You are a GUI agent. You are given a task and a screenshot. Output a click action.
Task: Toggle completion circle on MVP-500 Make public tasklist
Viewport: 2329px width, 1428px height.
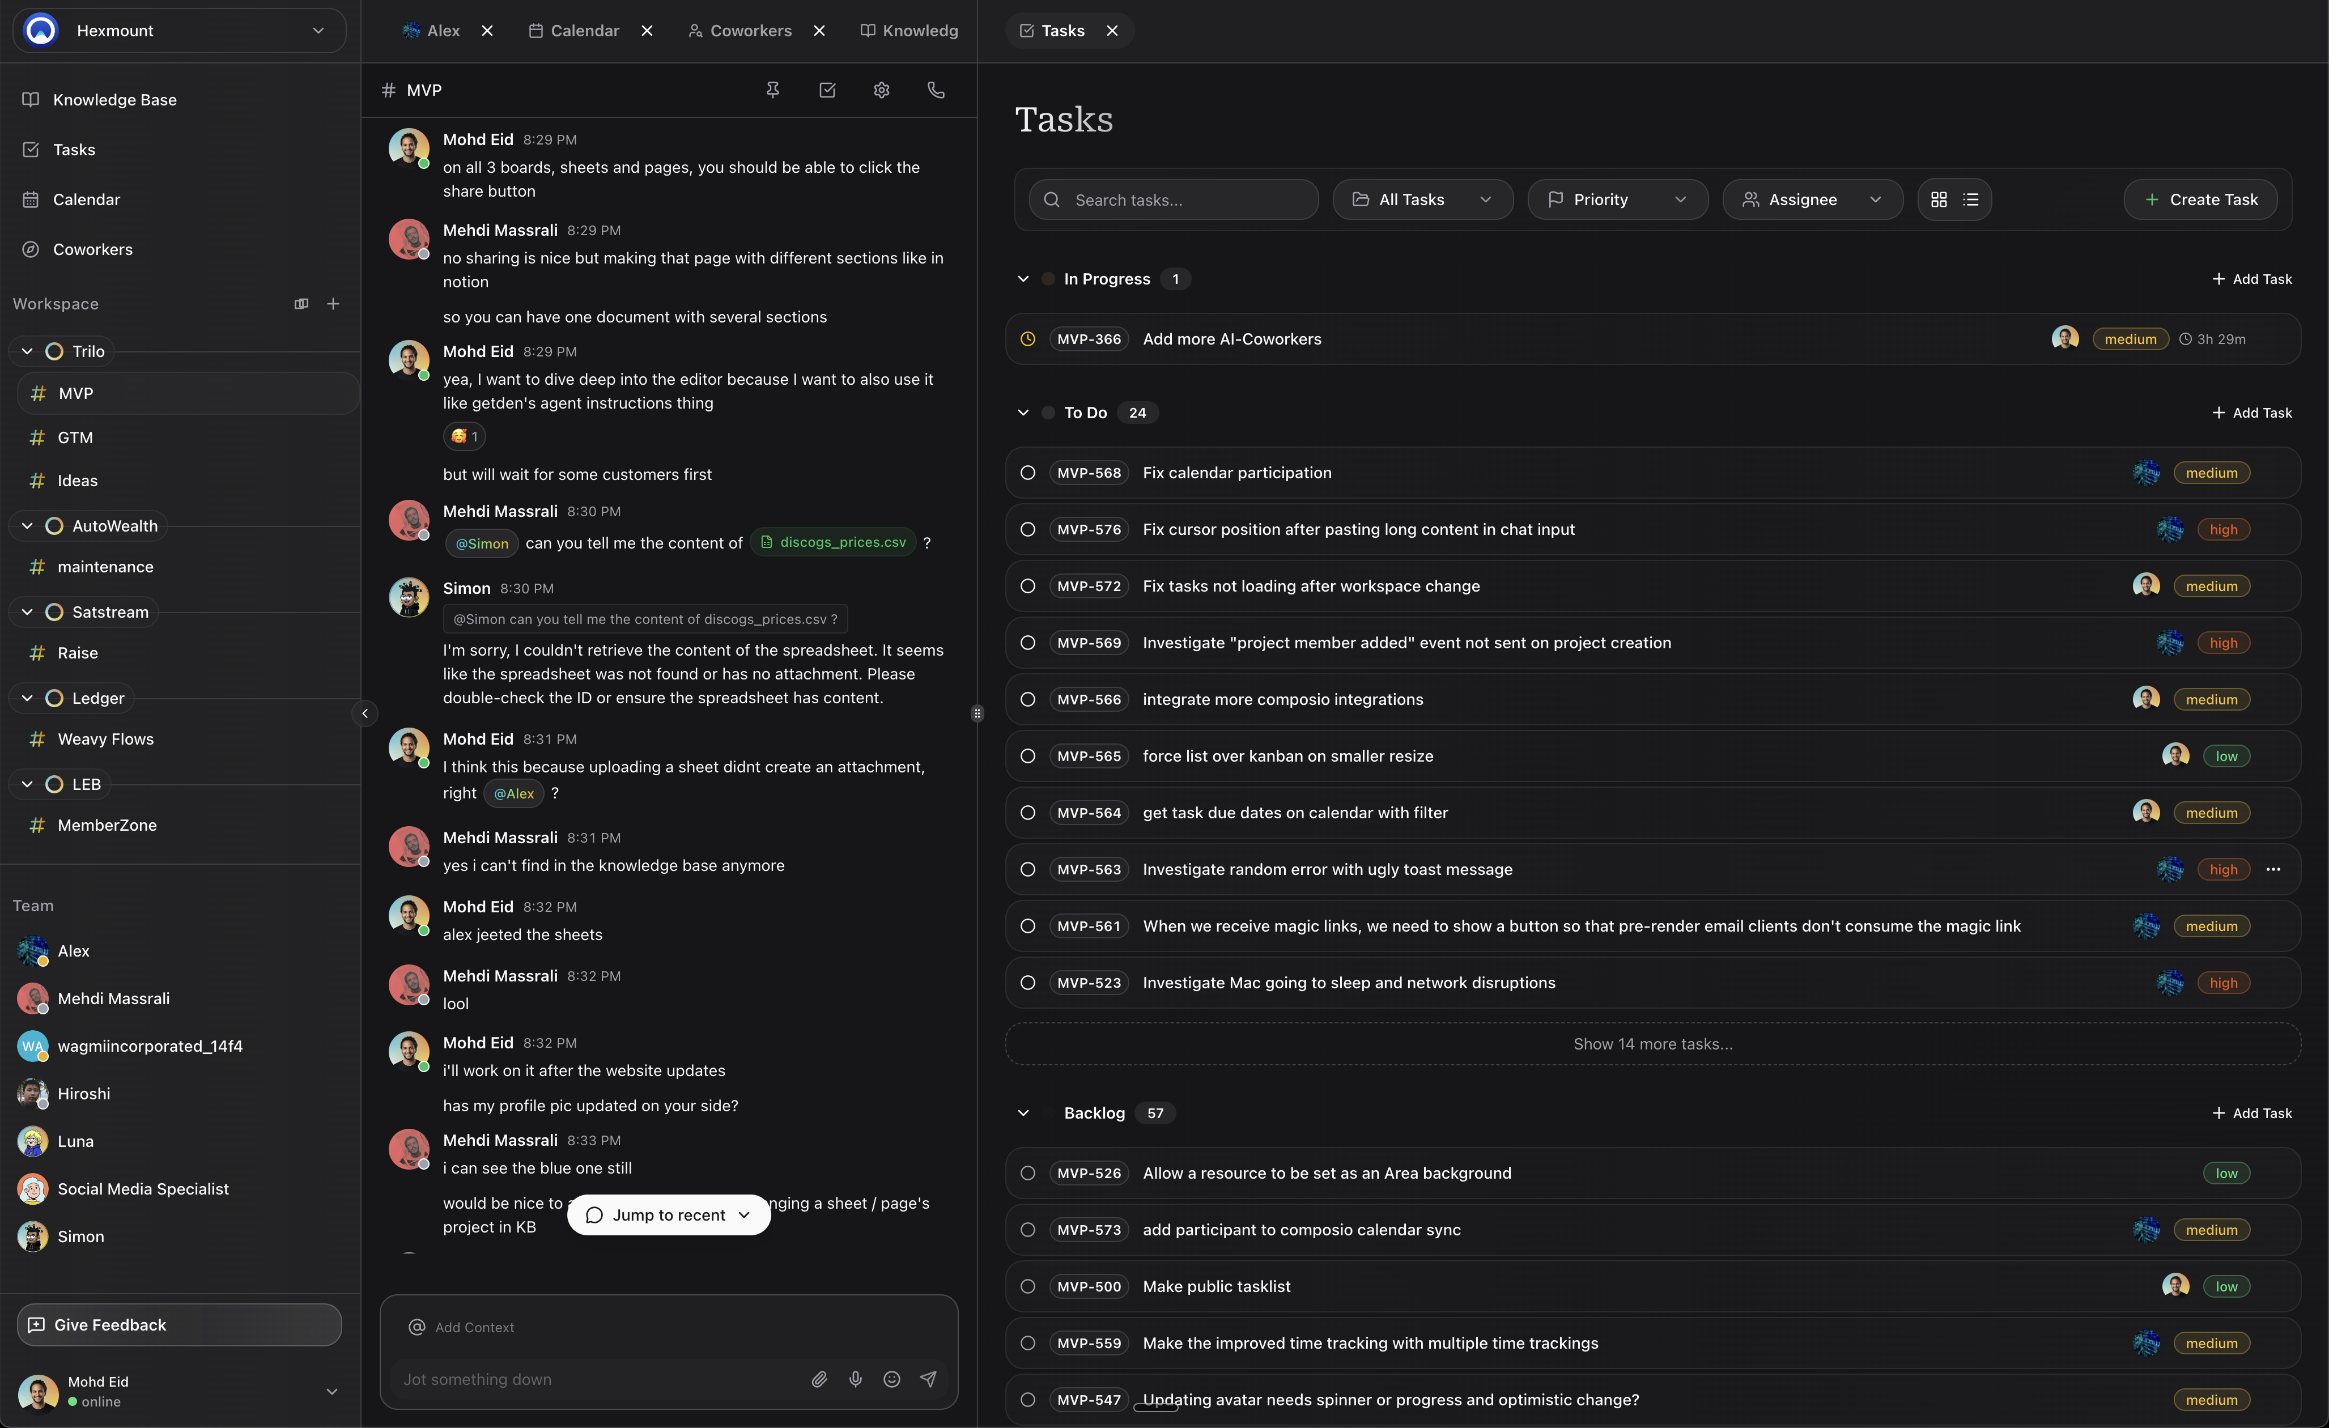[1027, 1286]
